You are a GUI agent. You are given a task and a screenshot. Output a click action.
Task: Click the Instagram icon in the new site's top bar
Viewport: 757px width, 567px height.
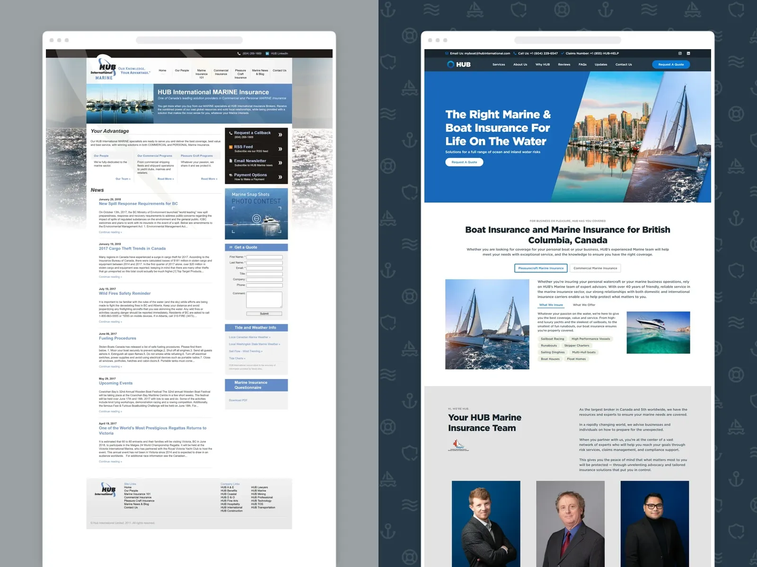coord(680,53)
